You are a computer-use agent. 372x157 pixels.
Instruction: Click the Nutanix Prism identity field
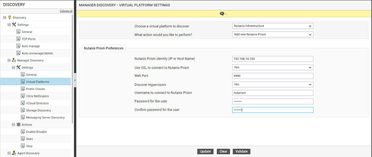pos(273,59)
